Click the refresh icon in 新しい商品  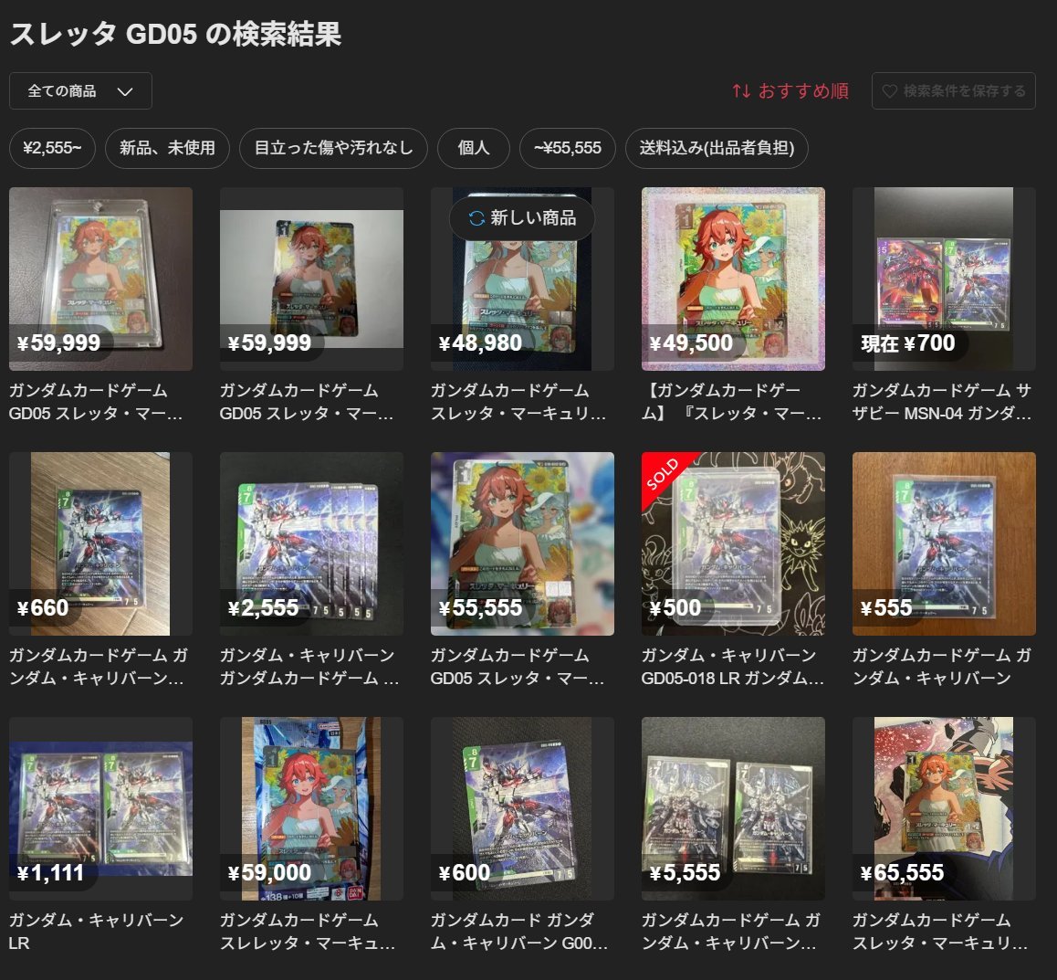point(476,218)
